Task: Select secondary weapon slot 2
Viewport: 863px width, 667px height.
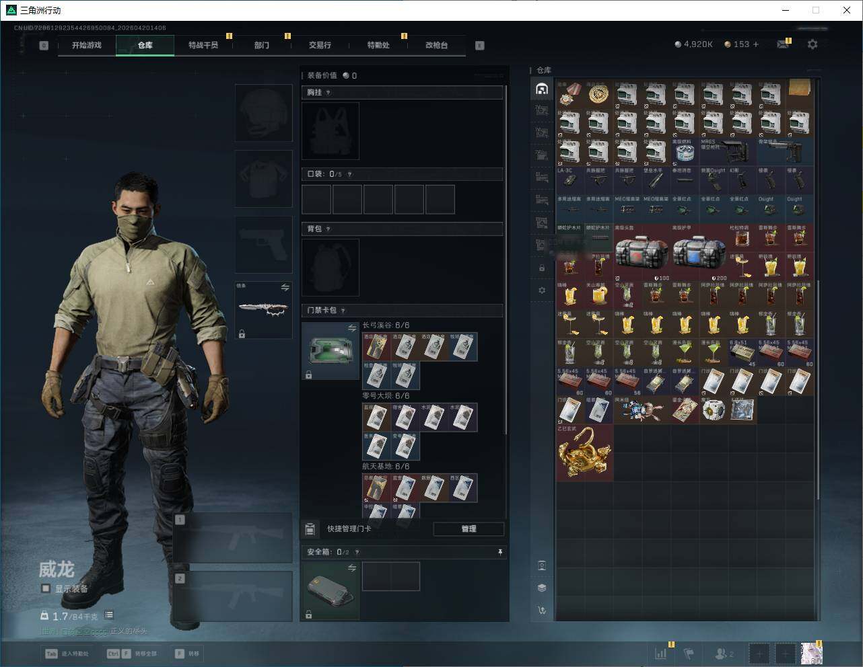Action: point(233,596)
